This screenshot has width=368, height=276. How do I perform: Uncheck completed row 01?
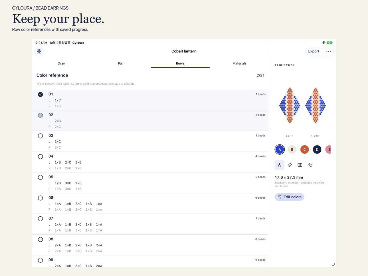click(x=41, y=94)
